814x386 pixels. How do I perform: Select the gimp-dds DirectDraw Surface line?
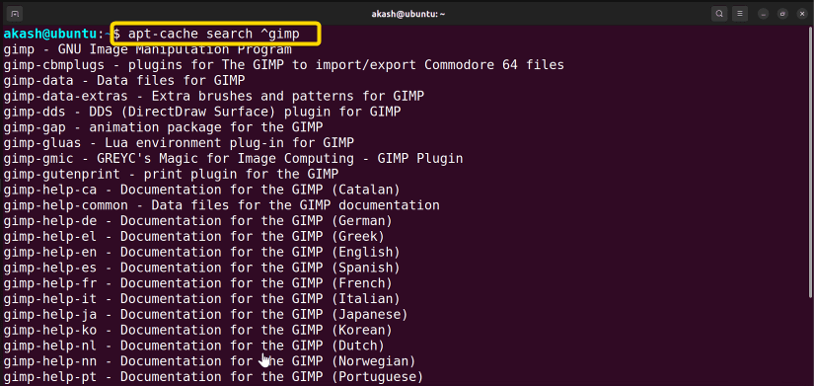coord(202,113)
